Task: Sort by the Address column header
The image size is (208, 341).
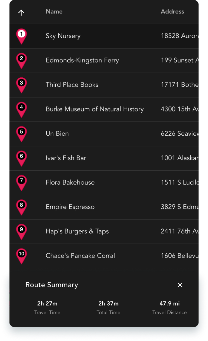Action: (172, 12)
